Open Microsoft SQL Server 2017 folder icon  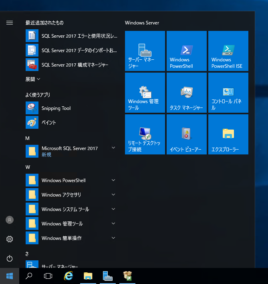point(32,151)
